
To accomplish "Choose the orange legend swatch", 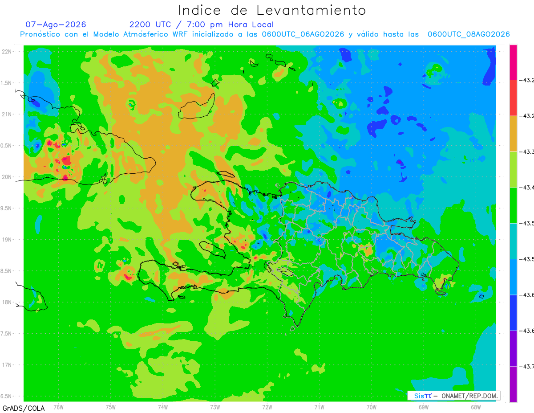I will [x=513, y=134].
